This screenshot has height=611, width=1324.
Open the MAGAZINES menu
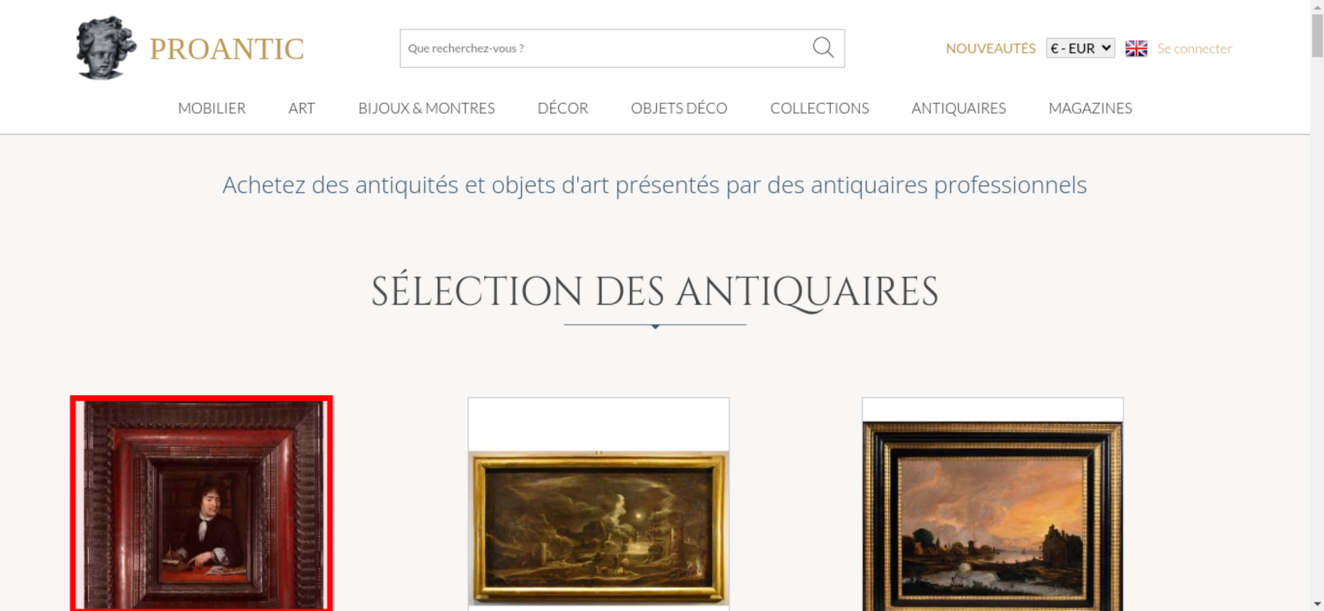click(1090, 108)
